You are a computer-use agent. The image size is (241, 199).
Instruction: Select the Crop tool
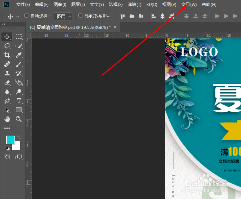(x=7, y=55)
